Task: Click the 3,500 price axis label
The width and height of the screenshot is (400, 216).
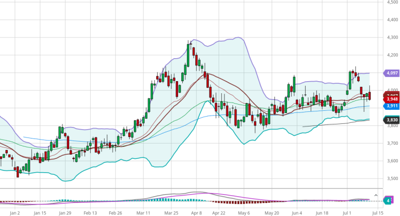Action: click(x=392, y=179)
